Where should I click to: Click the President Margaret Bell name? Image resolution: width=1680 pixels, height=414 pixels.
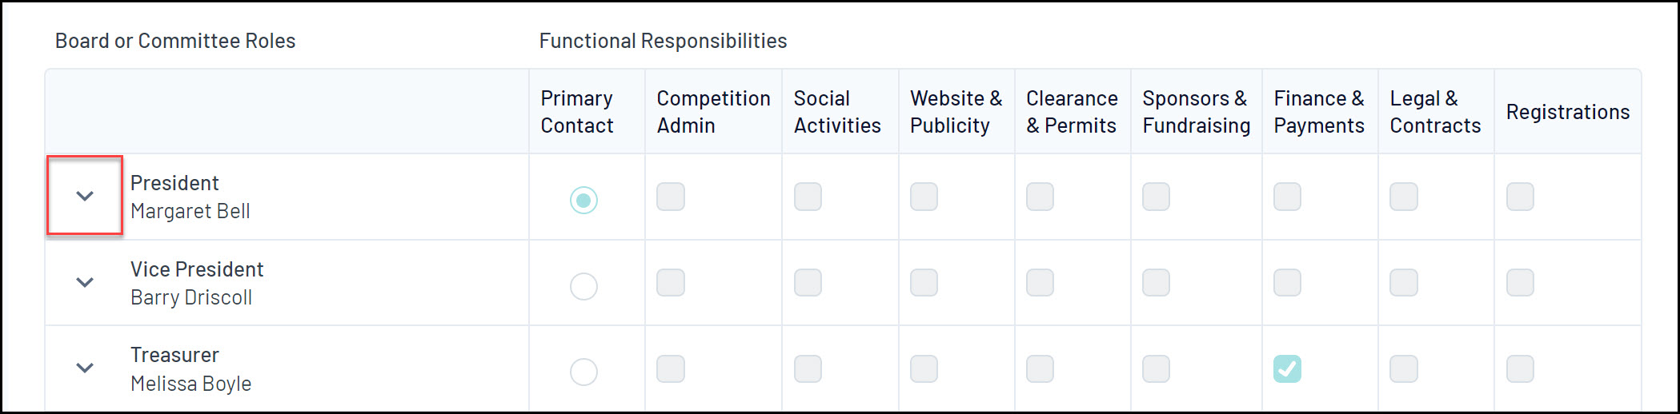pyautogui.click(x=190, y=211)
